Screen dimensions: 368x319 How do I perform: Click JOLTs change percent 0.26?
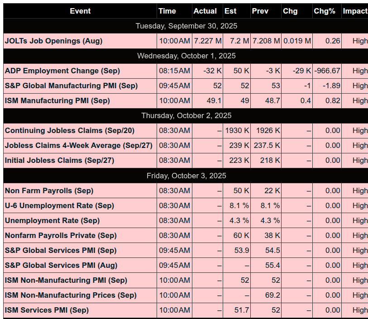[x=333, y=41]
